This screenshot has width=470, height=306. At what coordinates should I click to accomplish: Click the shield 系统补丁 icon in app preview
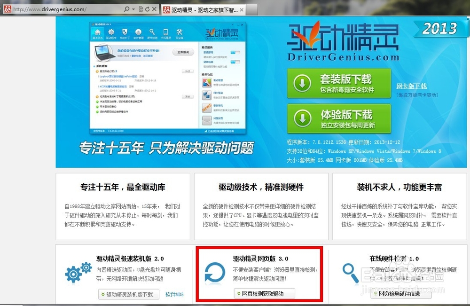pyautogui.click(x=125, y=32)
